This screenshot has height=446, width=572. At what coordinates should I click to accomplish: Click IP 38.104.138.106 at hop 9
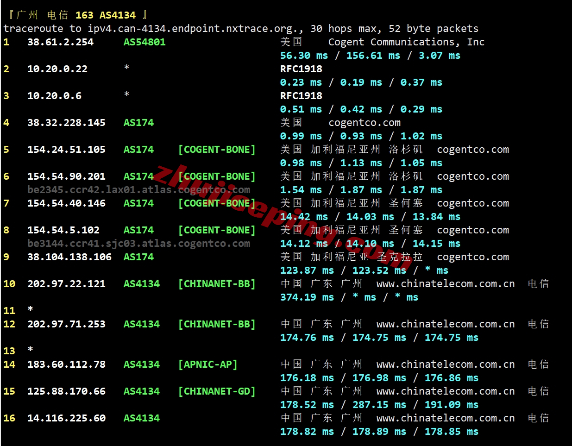pyautogui.click(x=69, y=257)
